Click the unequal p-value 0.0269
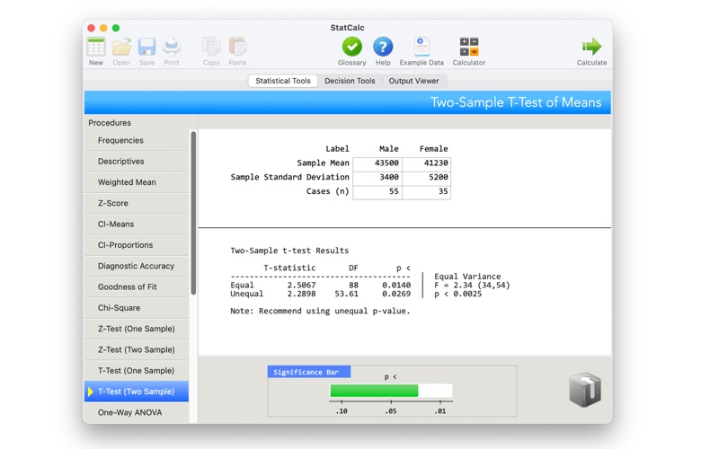Viewport: 719px width, 449px height. click(396, 294)
